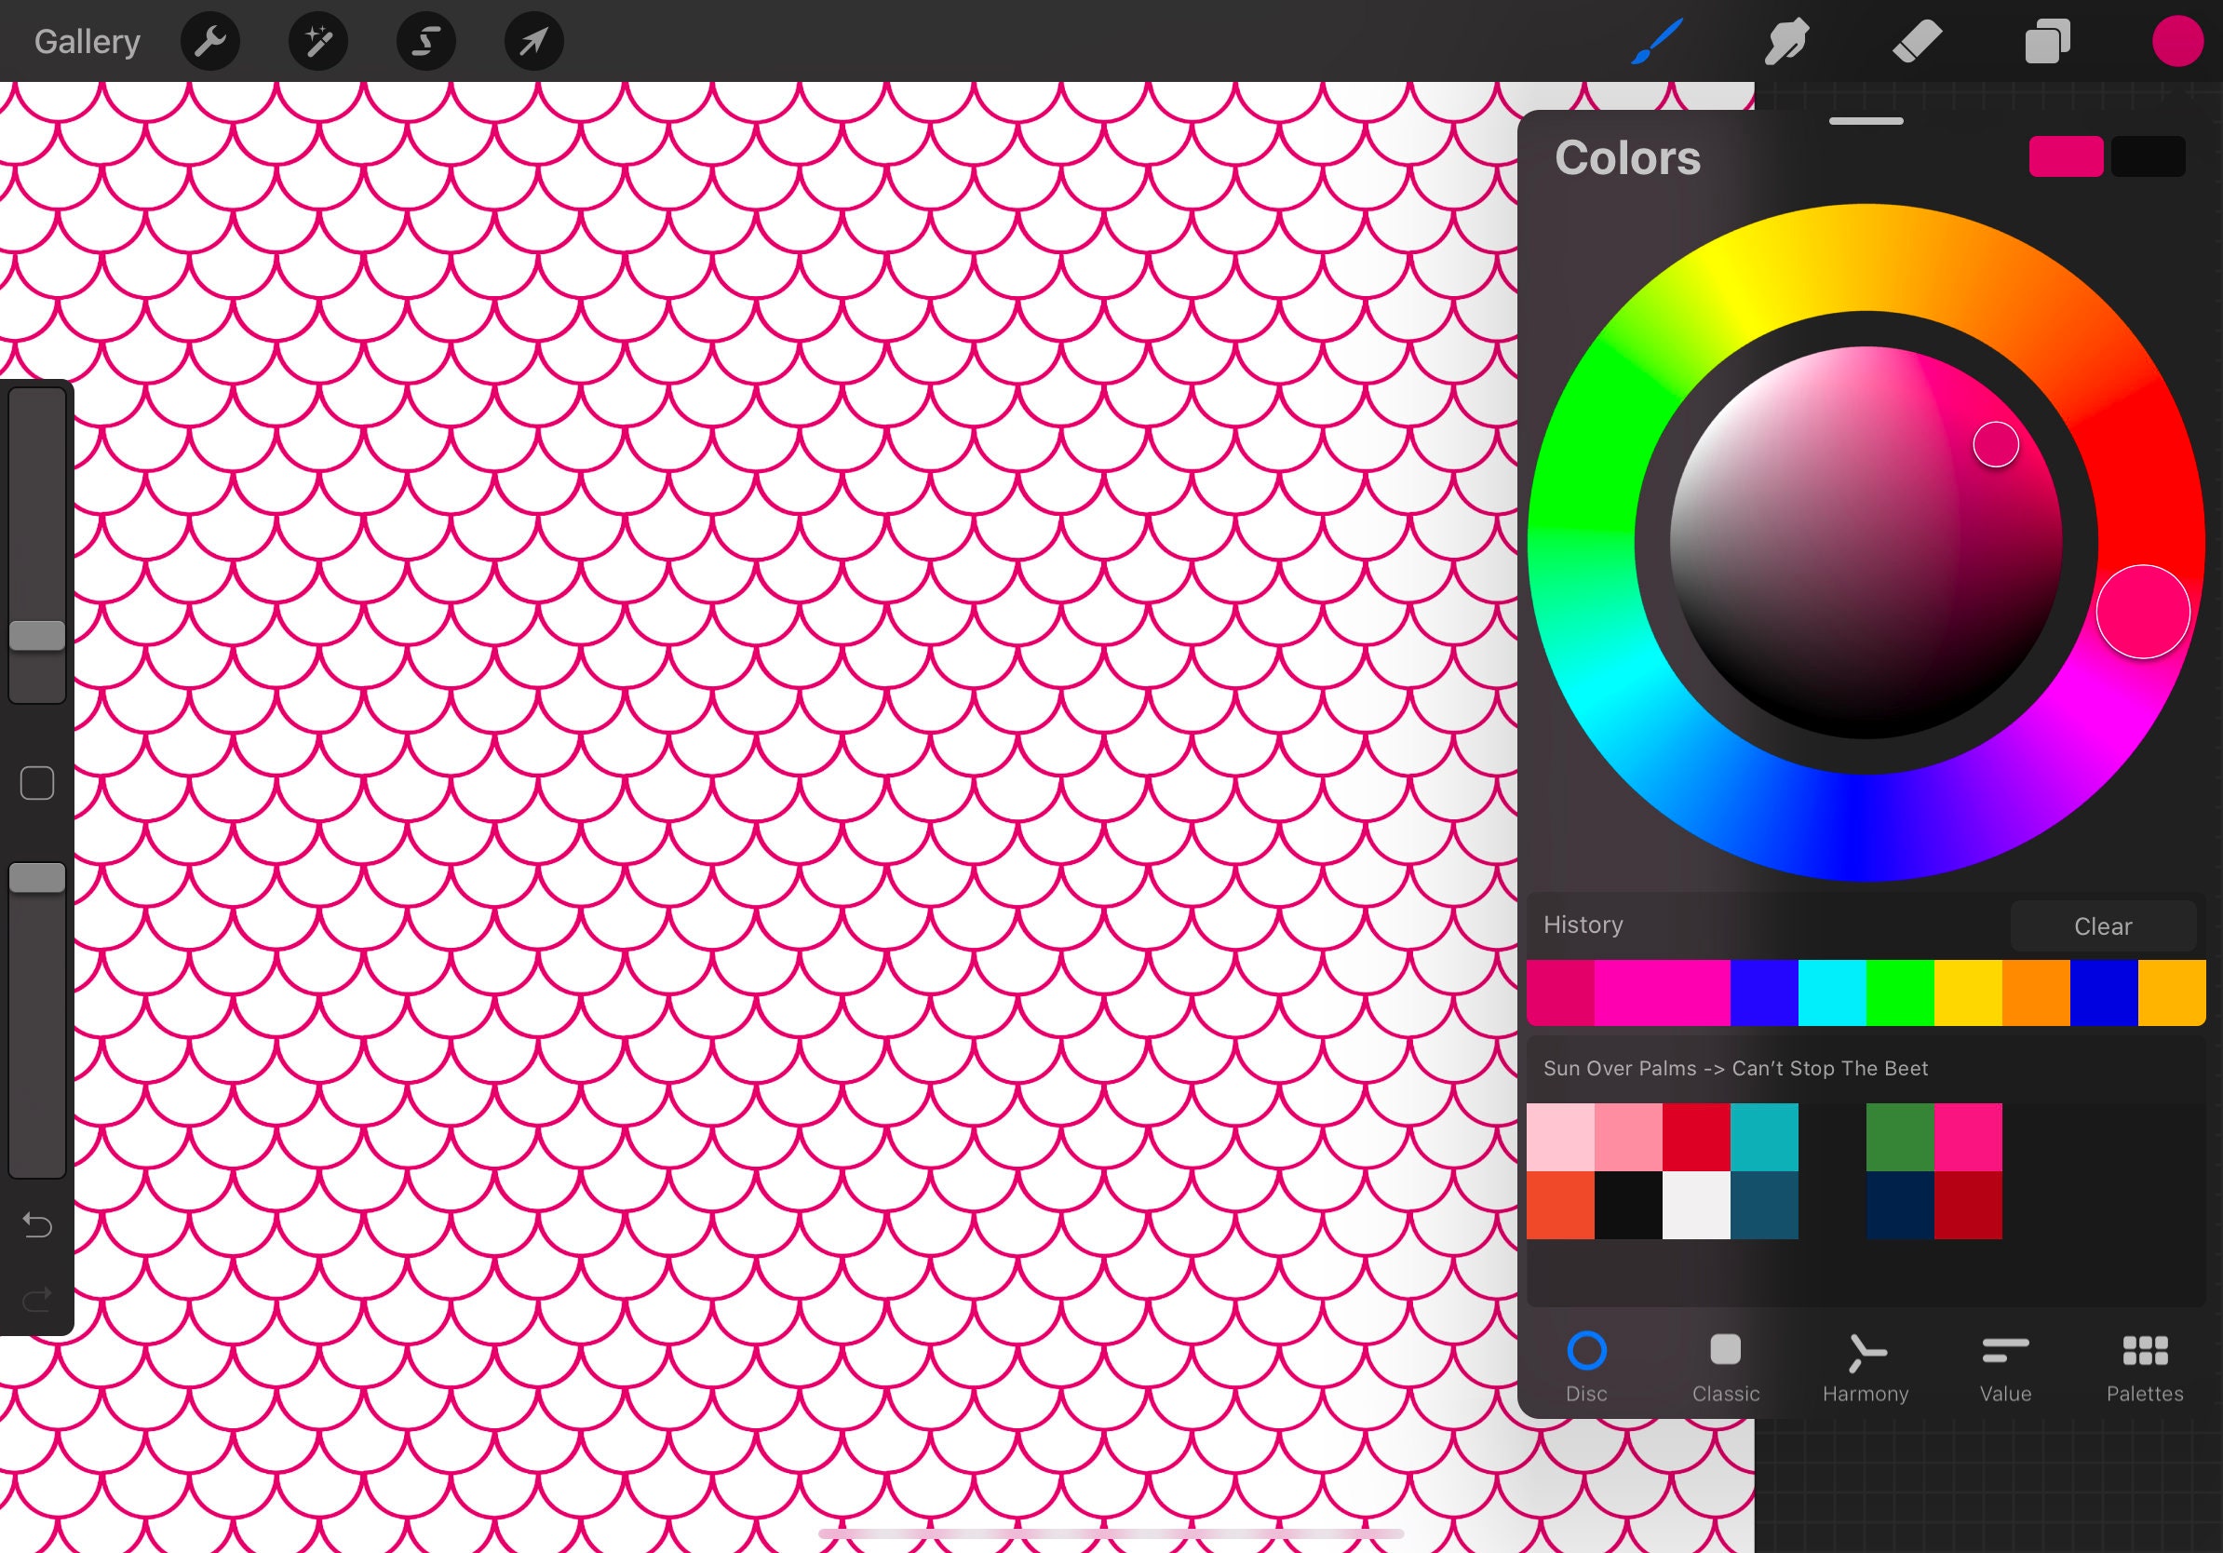Select the Transform arrow tool

pyautogui.click(x=532, y=41)
